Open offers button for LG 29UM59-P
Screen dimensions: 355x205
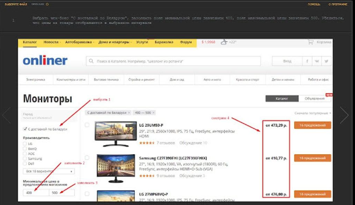coord(312,125)
